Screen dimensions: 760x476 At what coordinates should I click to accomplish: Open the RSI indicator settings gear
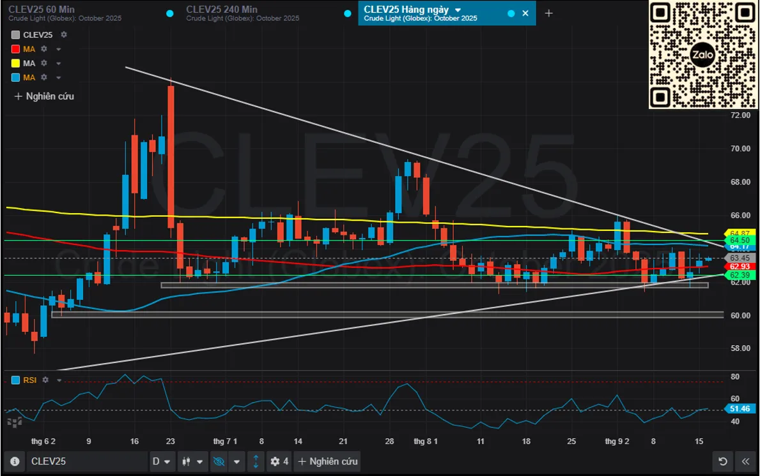[44, 380]
